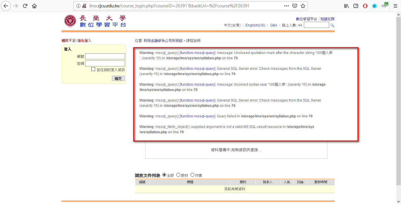This screenshot has height=204, width=401.
Task: Click the blue cube extension icon
Action: [x=375, y=6]
